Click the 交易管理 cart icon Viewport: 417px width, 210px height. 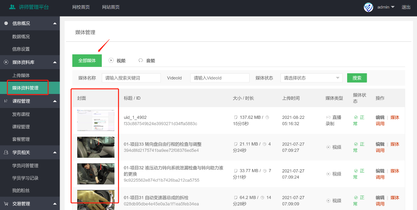coord(6,204)
